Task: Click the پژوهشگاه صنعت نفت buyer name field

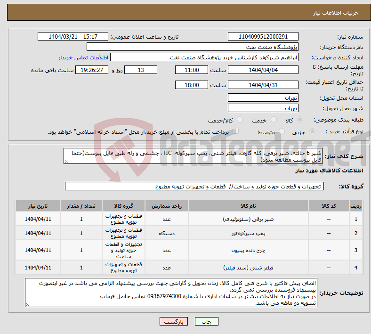Action: (193, 47)
